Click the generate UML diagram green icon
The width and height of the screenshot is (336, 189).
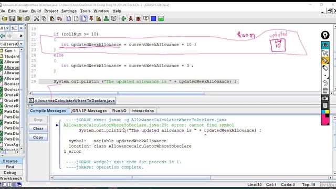point(106,19)
